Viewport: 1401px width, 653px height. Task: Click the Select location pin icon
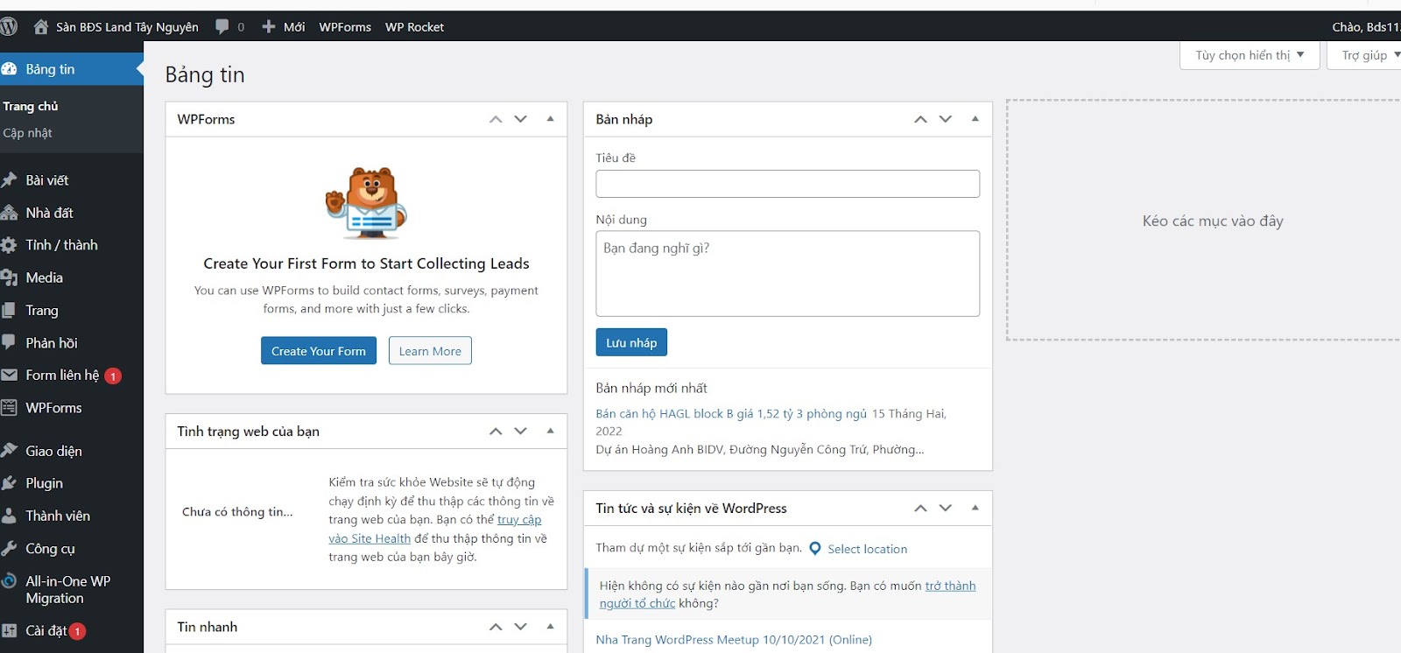(x=815, y=549)
